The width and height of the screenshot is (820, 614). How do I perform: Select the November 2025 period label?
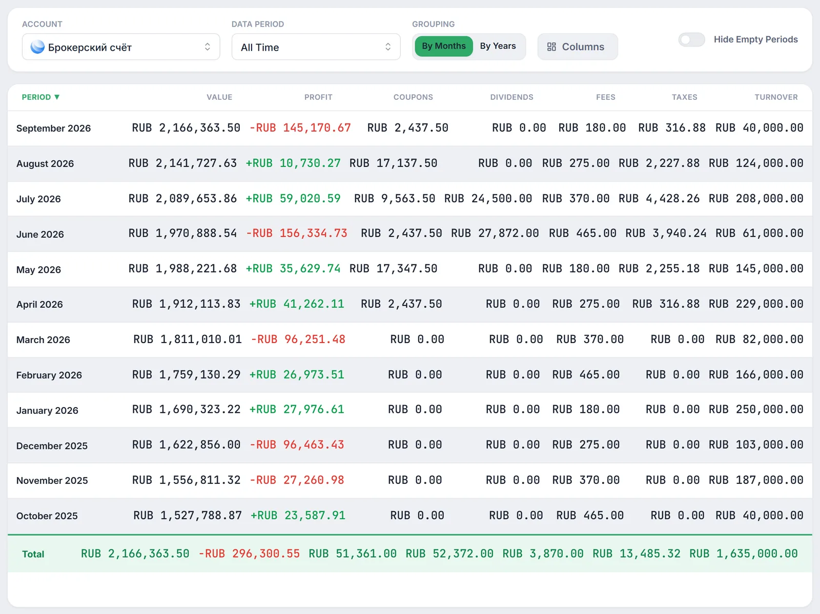pos(52,480)
